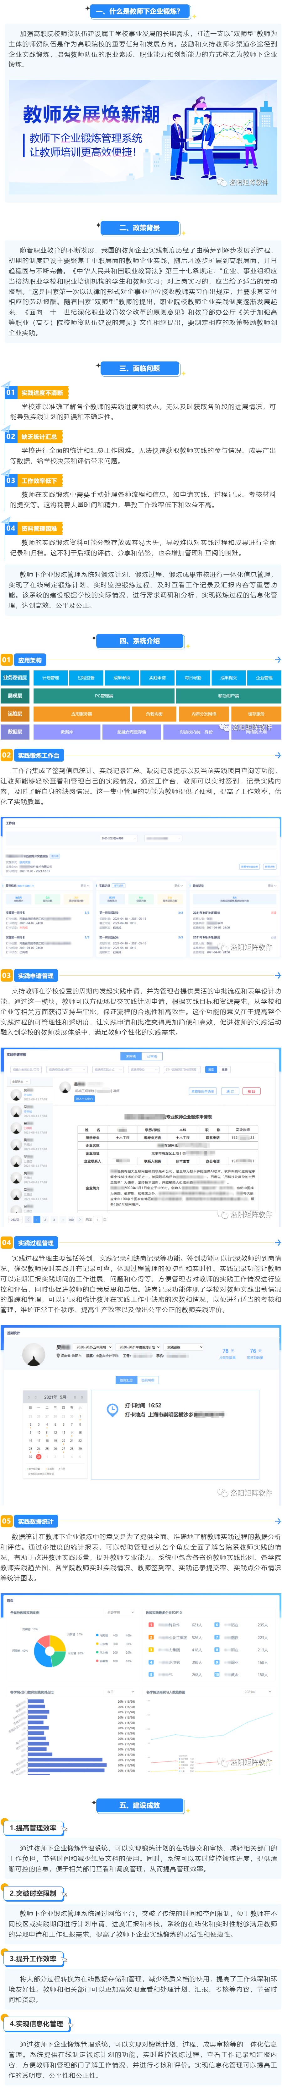This screenshot has width=282, height=2093.
Task: Click the 4.实现信息化管理 heading
Action: tap(36, 2024)
